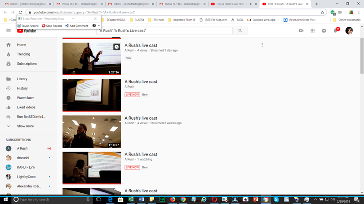364x204 pixels.
Task: Open Task View on the taskbar
Action: (99, 200)
